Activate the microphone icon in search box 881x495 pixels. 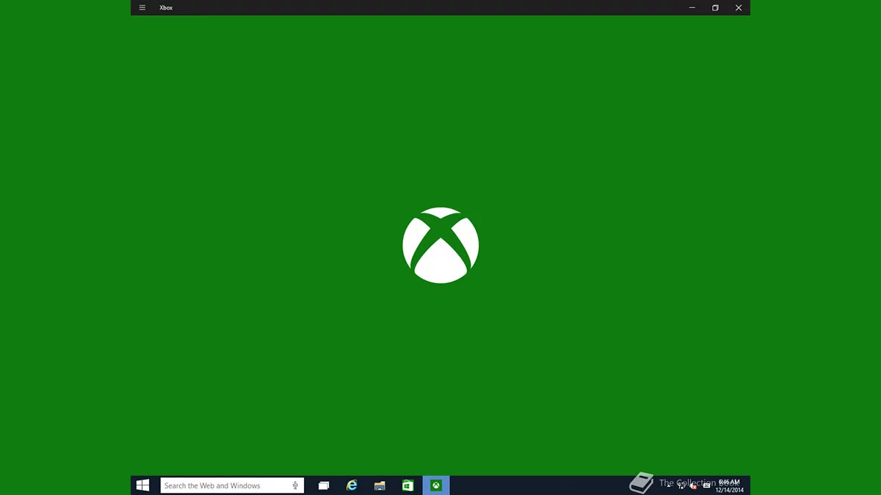coord(295,485)
